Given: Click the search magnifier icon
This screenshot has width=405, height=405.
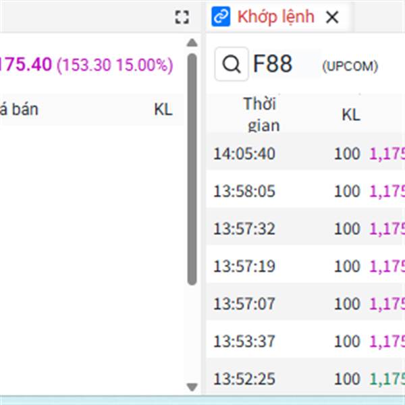Looking at the screenshot, I should (x=232, y=64).
